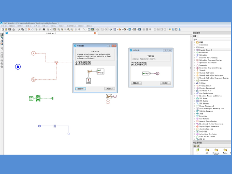Open the first menu in the menu bar

click(x=4, y=26)
